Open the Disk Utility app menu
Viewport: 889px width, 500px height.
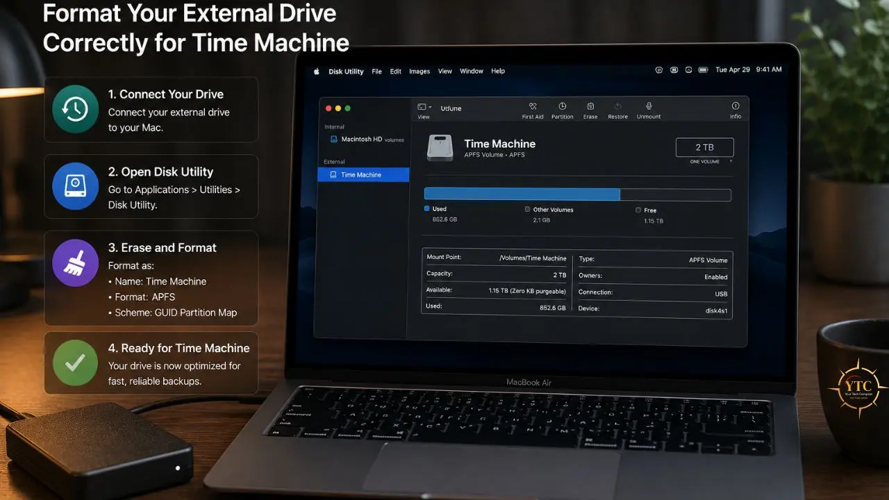pyautogui.click(x=346, y=72)
